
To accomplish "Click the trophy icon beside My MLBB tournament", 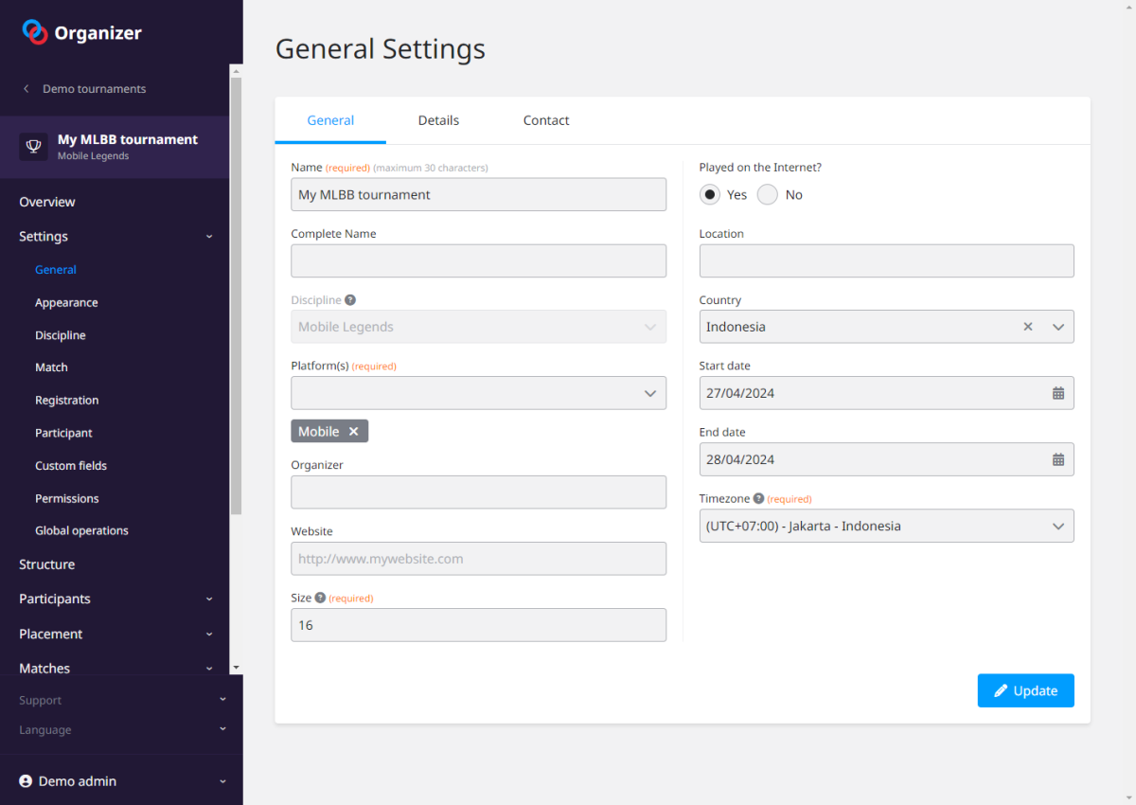I will click(33, 147).
